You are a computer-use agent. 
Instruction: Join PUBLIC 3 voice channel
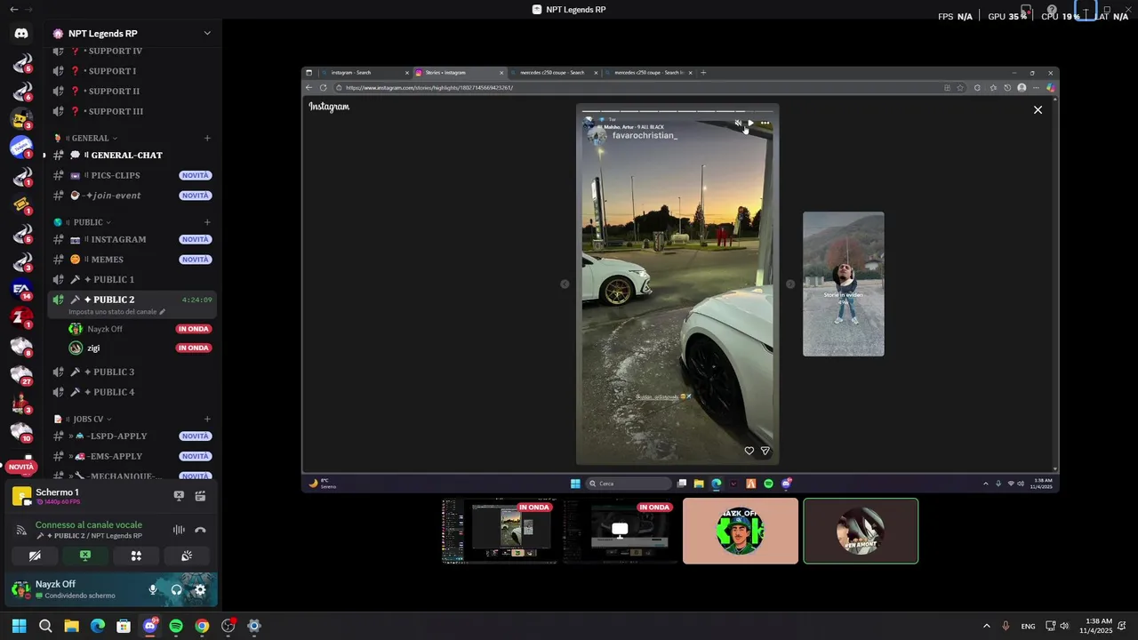(132, 372)
